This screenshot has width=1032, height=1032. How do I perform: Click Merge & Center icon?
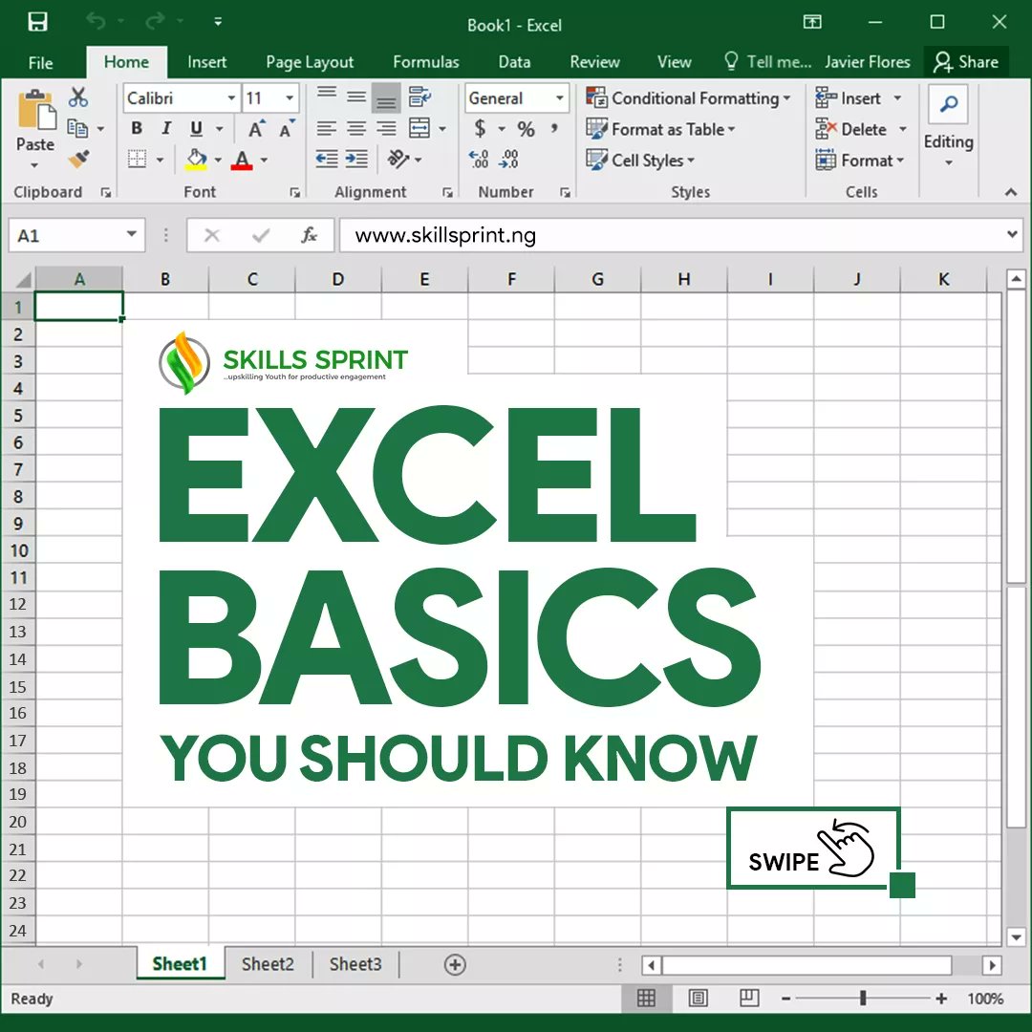pos(419,128)
